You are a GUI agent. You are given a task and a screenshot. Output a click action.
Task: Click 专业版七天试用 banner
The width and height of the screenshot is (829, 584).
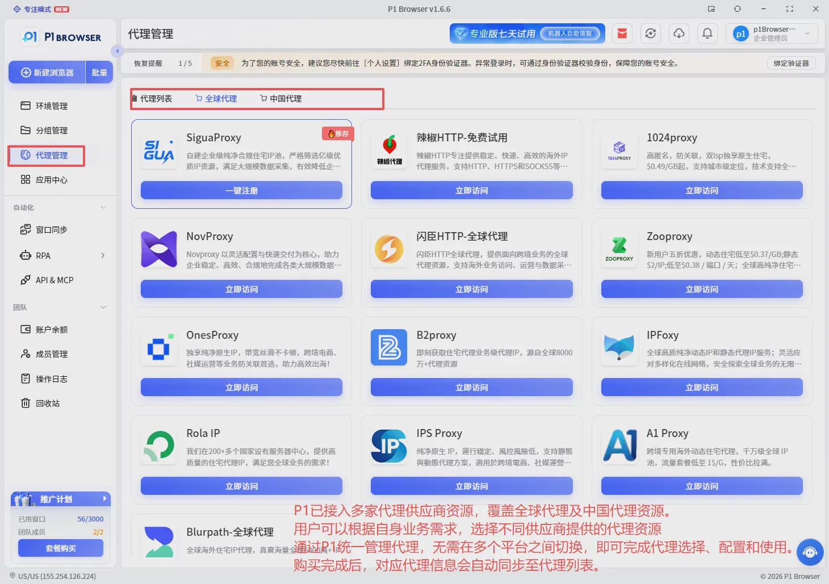(527, 33)
